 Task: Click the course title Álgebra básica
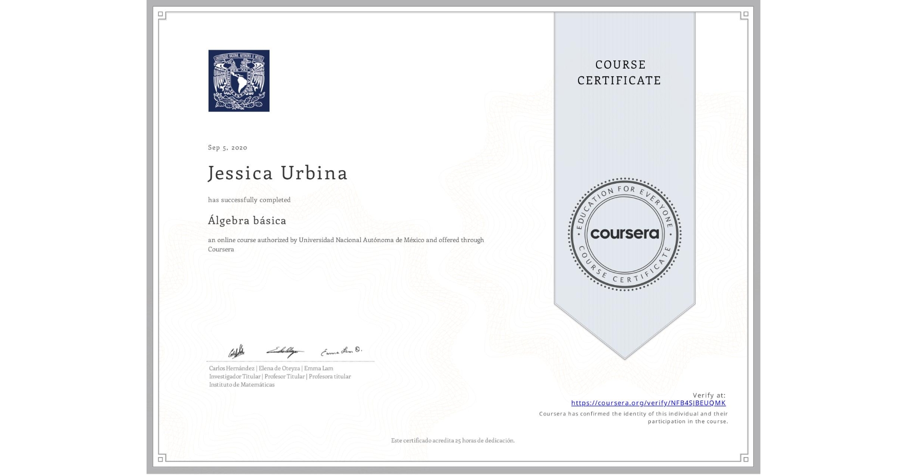[x=247, y=221]
